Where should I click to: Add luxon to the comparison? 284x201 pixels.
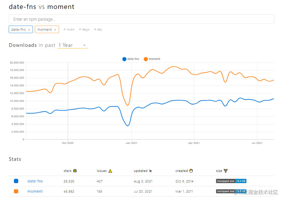pyautogui.click(x=69, y=29)
